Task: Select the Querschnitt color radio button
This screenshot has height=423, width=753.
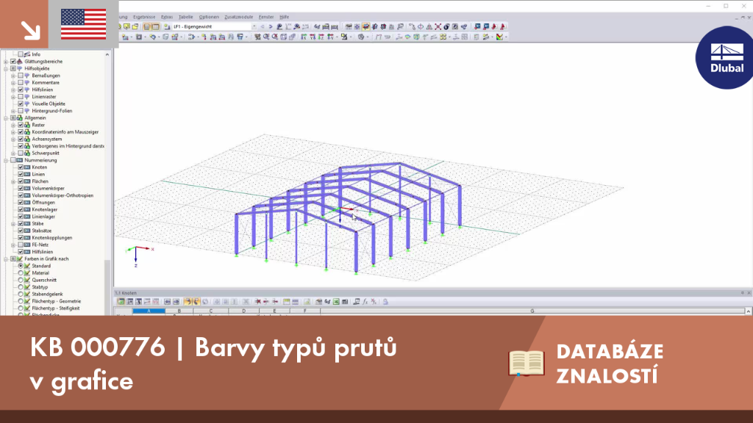Action: pos(21,280)
